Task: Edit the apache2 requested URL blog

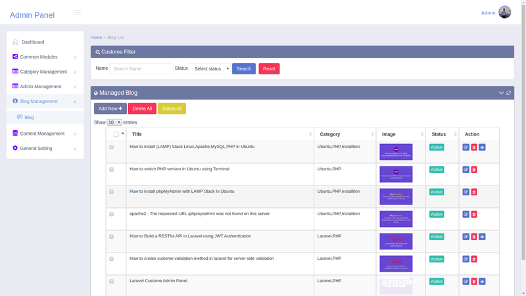Action: (466, 214)
